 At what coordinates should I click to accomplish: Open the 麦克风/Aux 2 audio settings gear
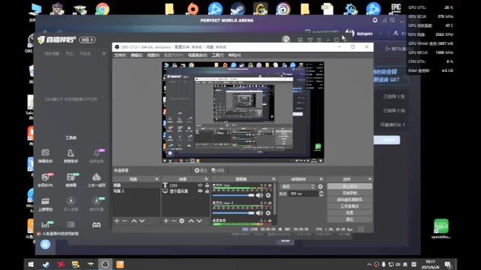tap(268, 213)
